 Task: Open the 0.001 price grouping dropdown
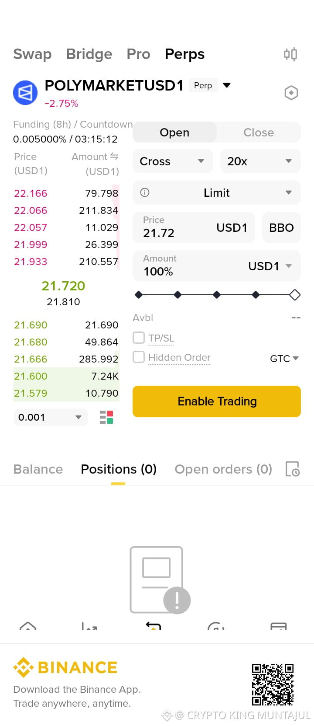tap(51, 417)
